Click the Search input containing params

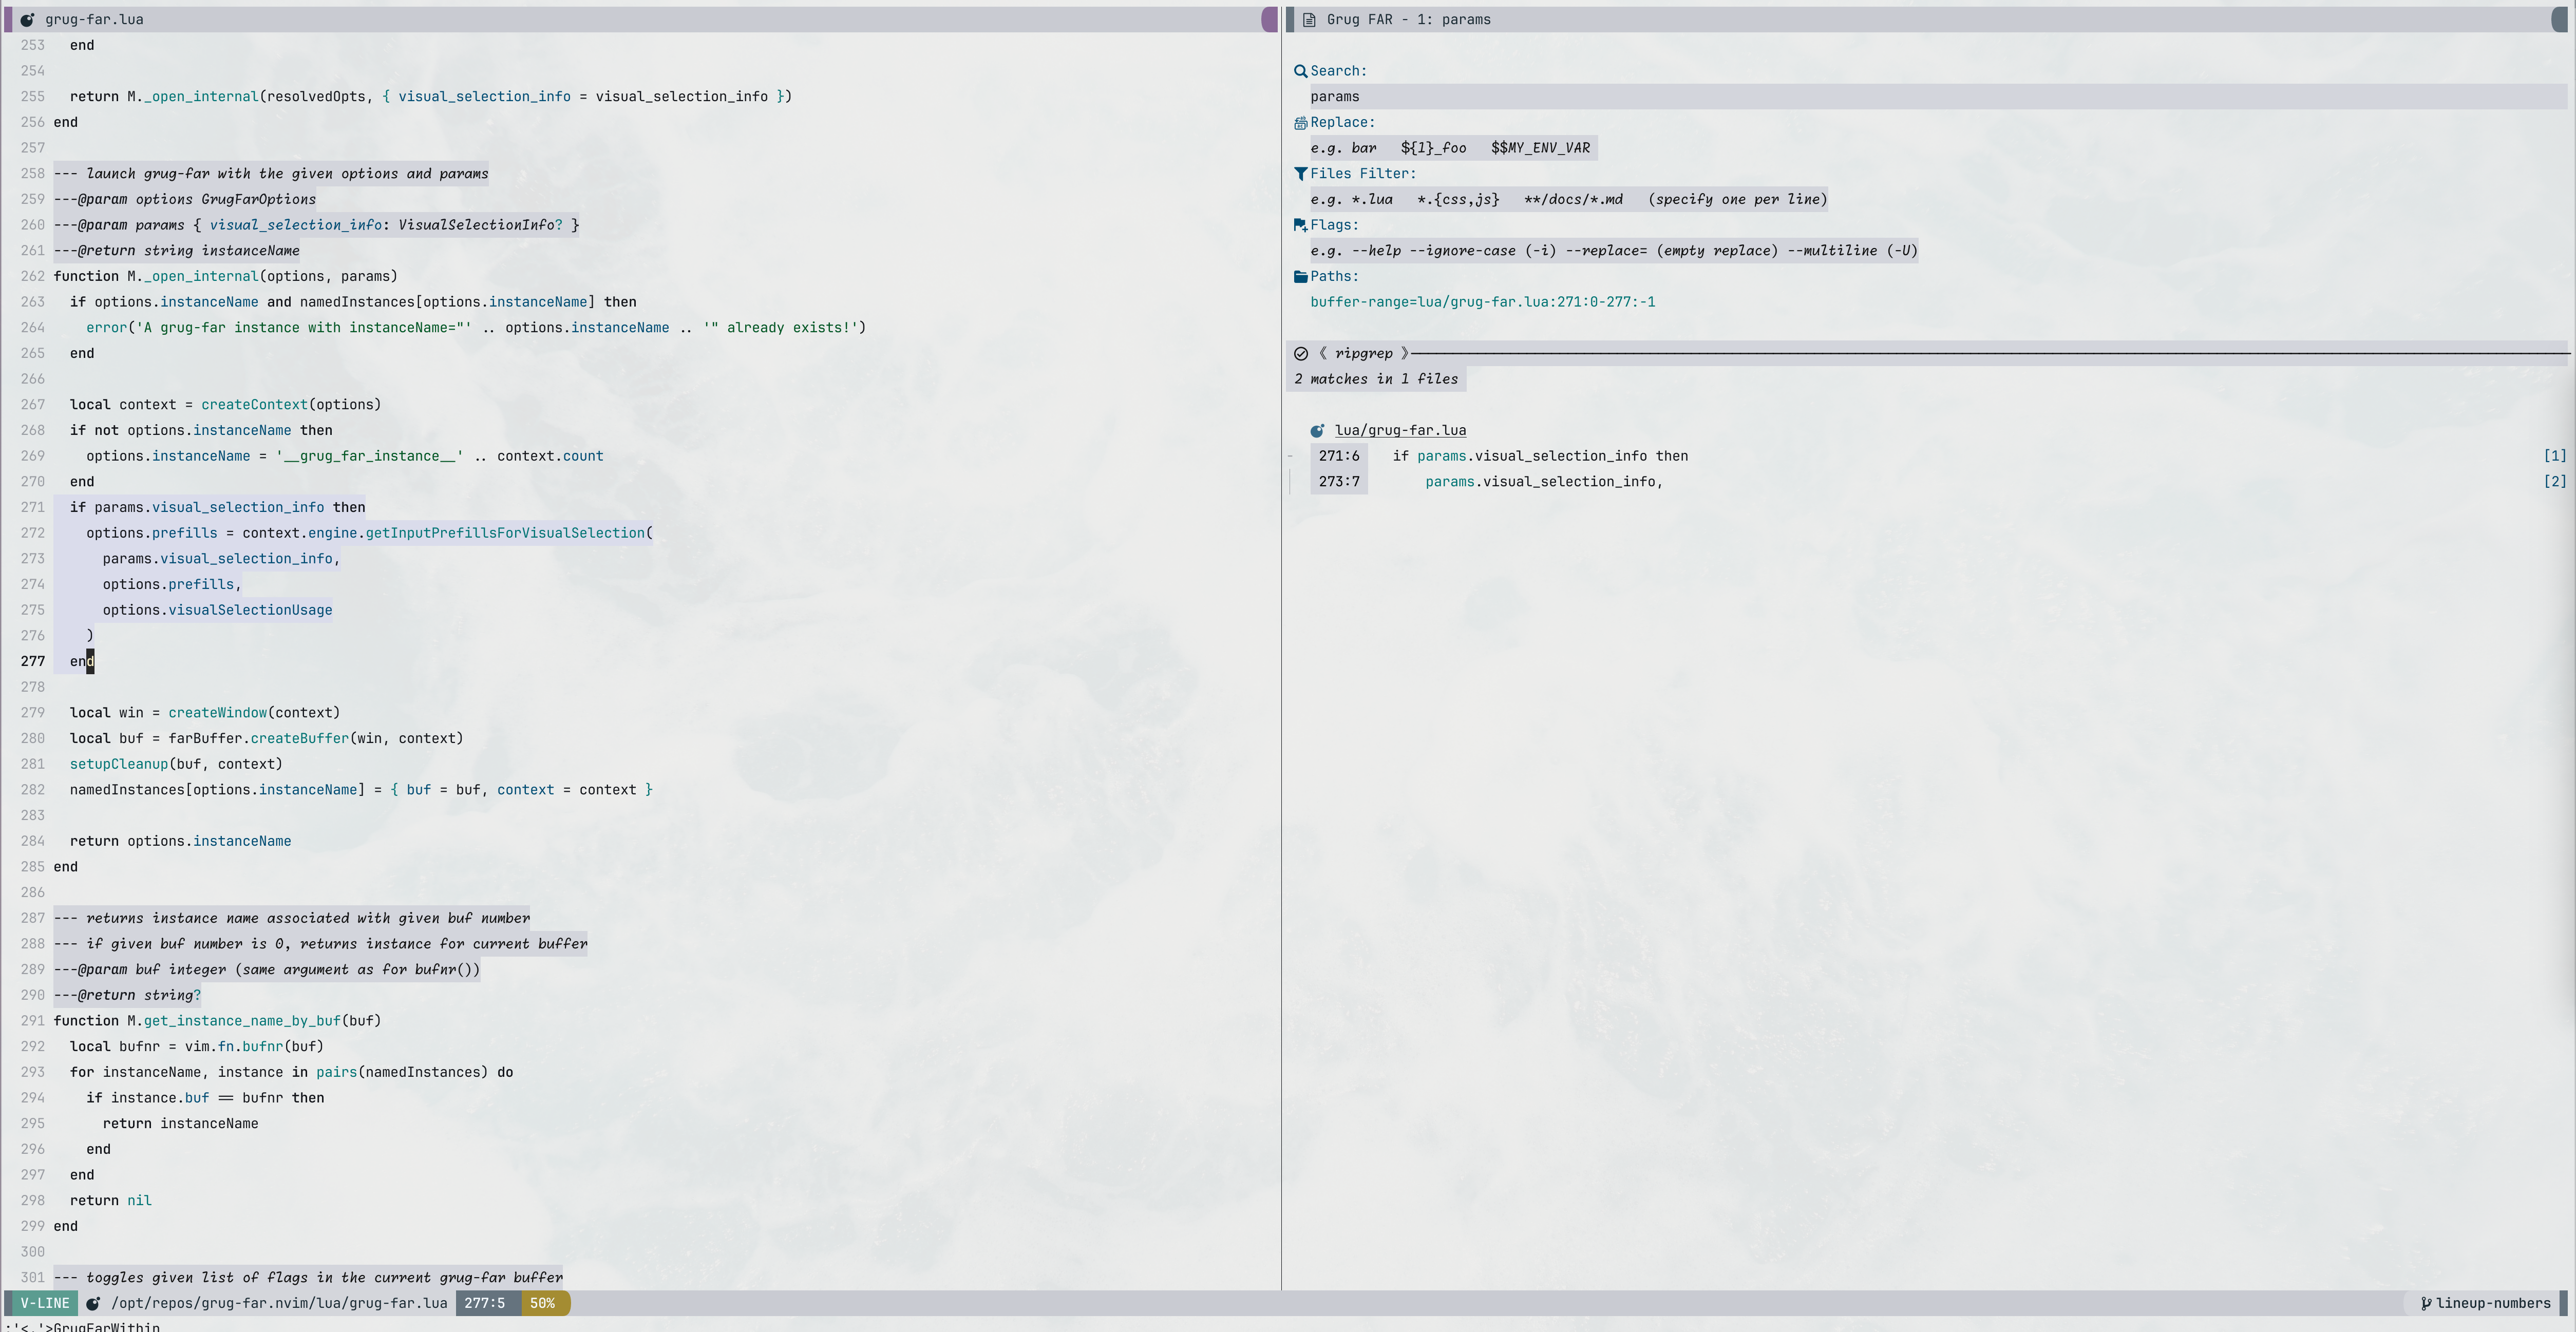pyautogui.click(x=1335, y=96)
